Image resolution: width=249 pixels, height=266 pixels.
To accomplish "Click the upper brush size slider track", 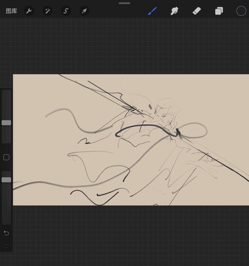I will point(7,117).
